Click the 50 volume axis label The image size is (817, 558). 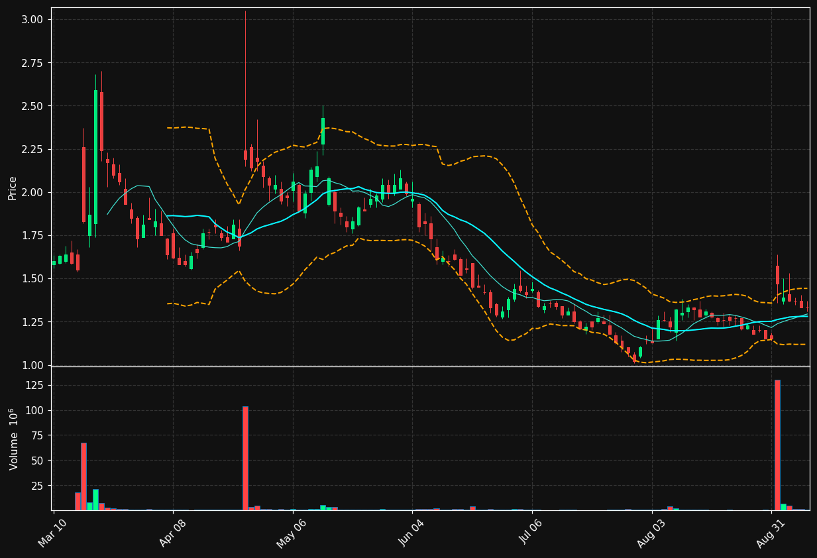pyautogui.click(x=38, y=461)
